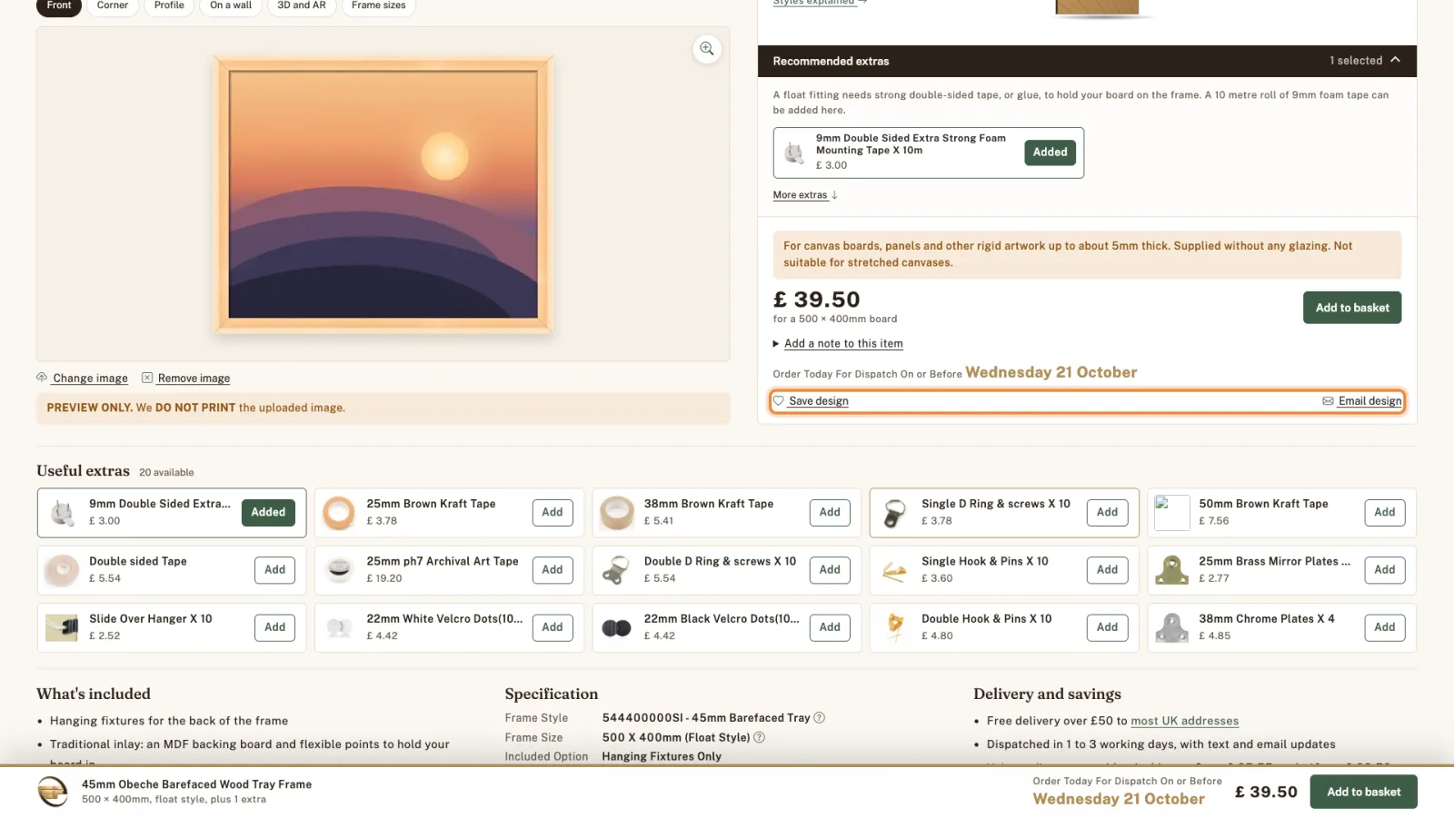Switch to the Corner view tab
1454x817 pixels.
click(113, 5)
